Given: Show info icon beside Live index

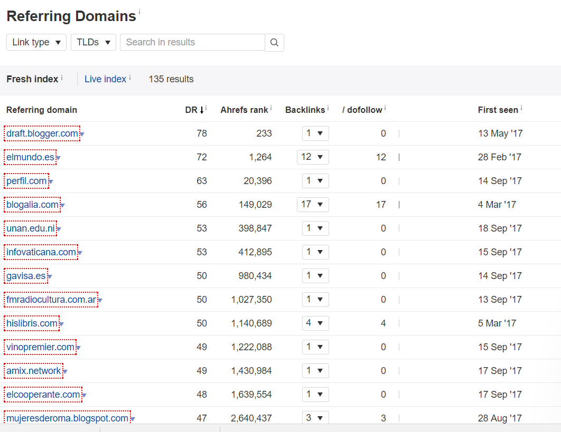Looking at the screenshot, I should point(130,78).
